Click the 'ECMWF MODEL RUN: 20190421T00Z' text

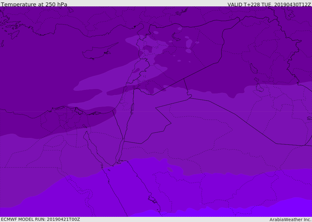(x=41, y=219)
